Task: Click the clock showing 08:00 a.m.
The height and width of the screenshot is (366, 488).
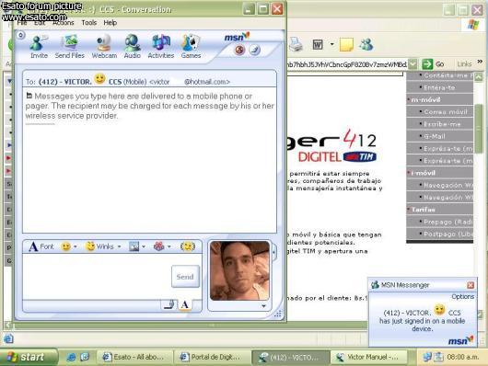Action: (463, 357)
